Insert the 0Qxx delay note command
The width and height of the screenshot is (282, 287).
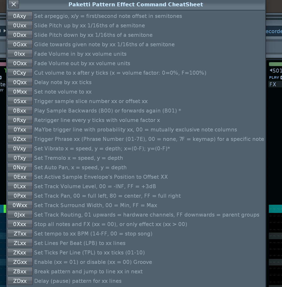(x=20, y=82)
